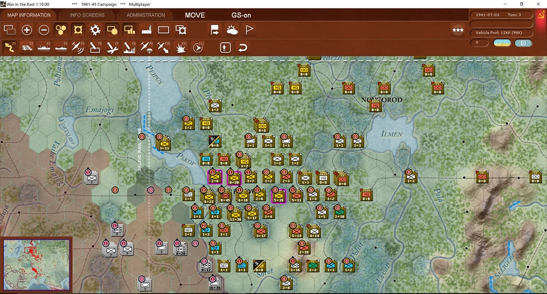547x294 pixels.
Task: Select the 5=17 yellow unit counter
Action: click(x=252, y=214)
